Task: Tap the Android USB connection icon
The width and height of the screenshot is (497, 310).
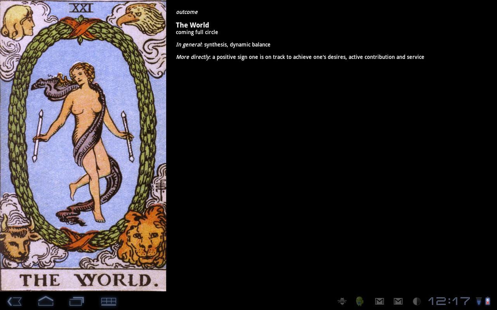Action: point(359,301)
